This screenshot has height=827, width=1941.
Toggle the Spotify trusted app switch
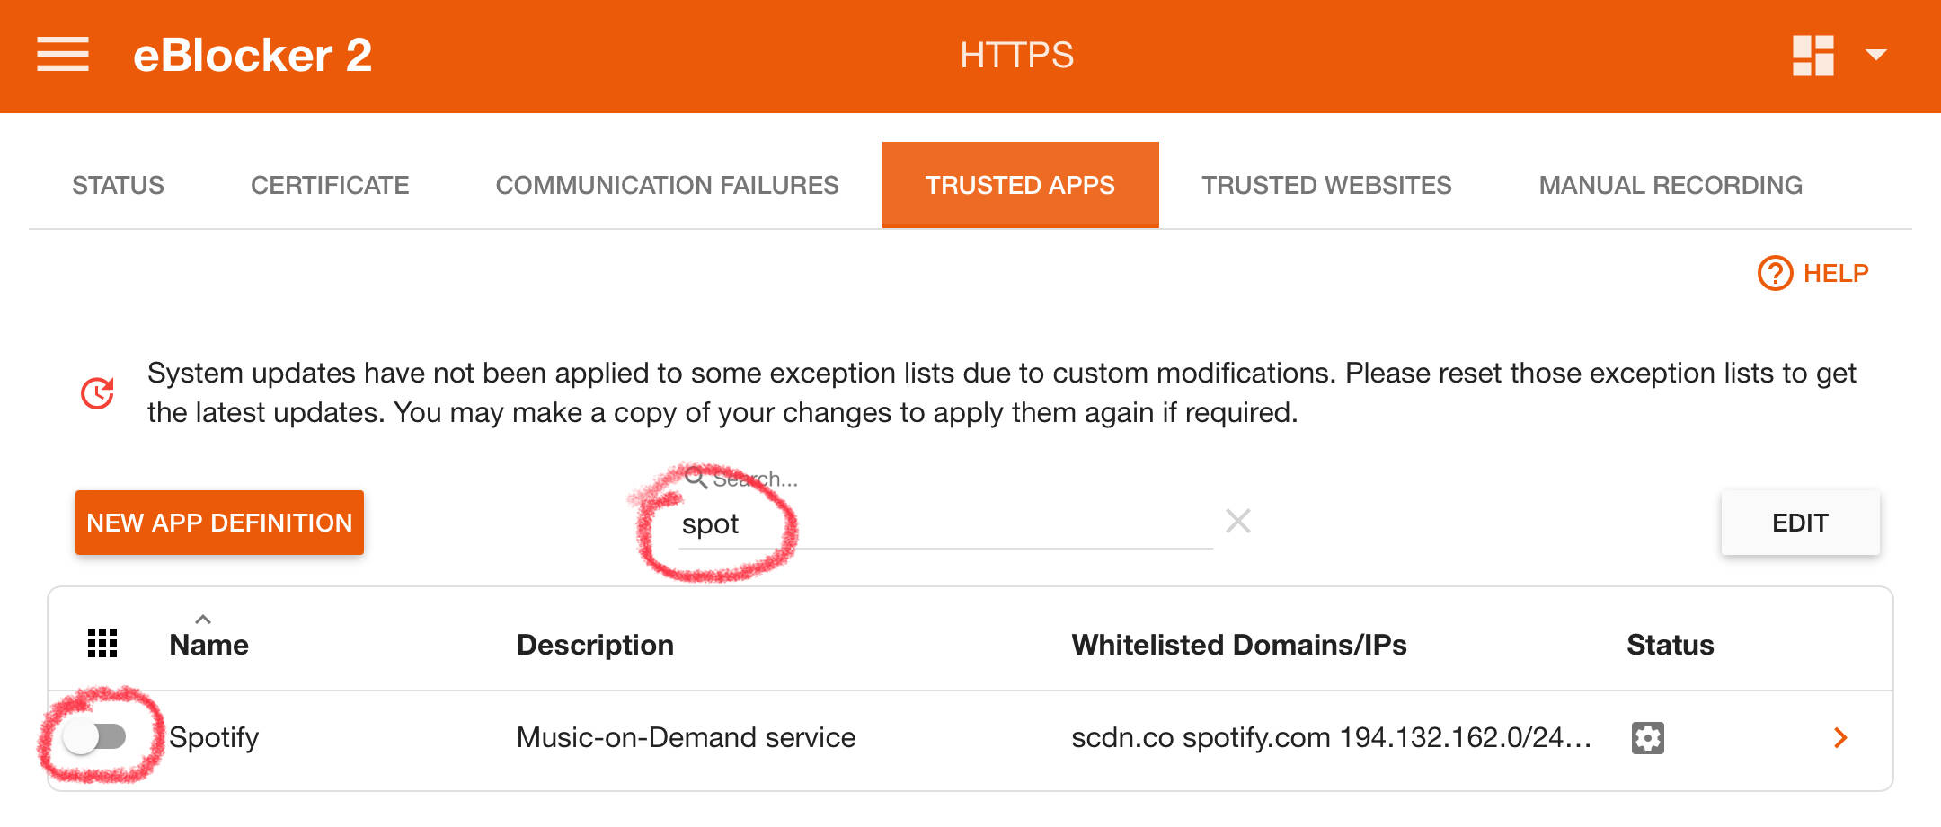[x=96, y=737]
